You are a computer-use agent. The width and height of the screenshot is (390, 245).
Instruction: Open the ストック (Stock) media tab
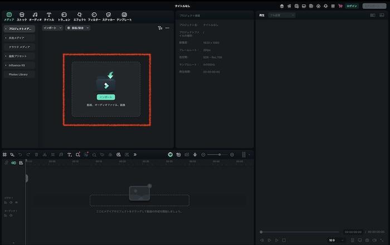[22, 16]
